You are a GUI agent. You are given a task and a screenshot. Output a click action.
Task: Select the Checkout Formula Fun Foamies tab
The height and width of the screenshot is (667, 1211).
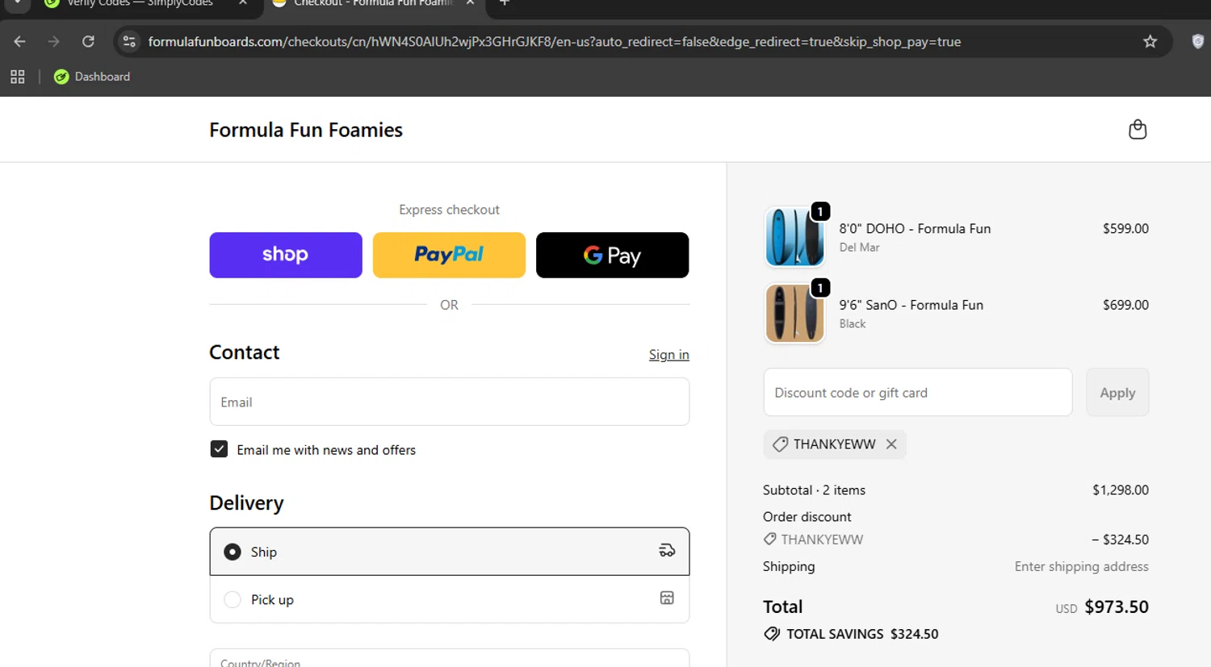coord(371,4)
